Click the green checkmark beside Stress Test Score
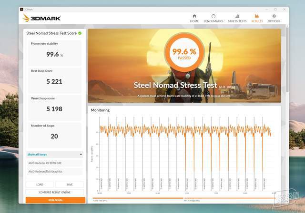The image size is (305, 213). point(80,33)
